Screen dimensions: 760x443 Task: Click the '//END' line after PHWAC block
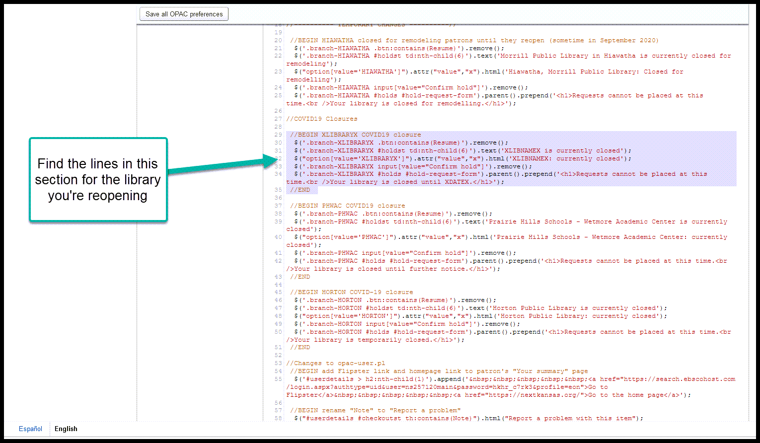300,277
